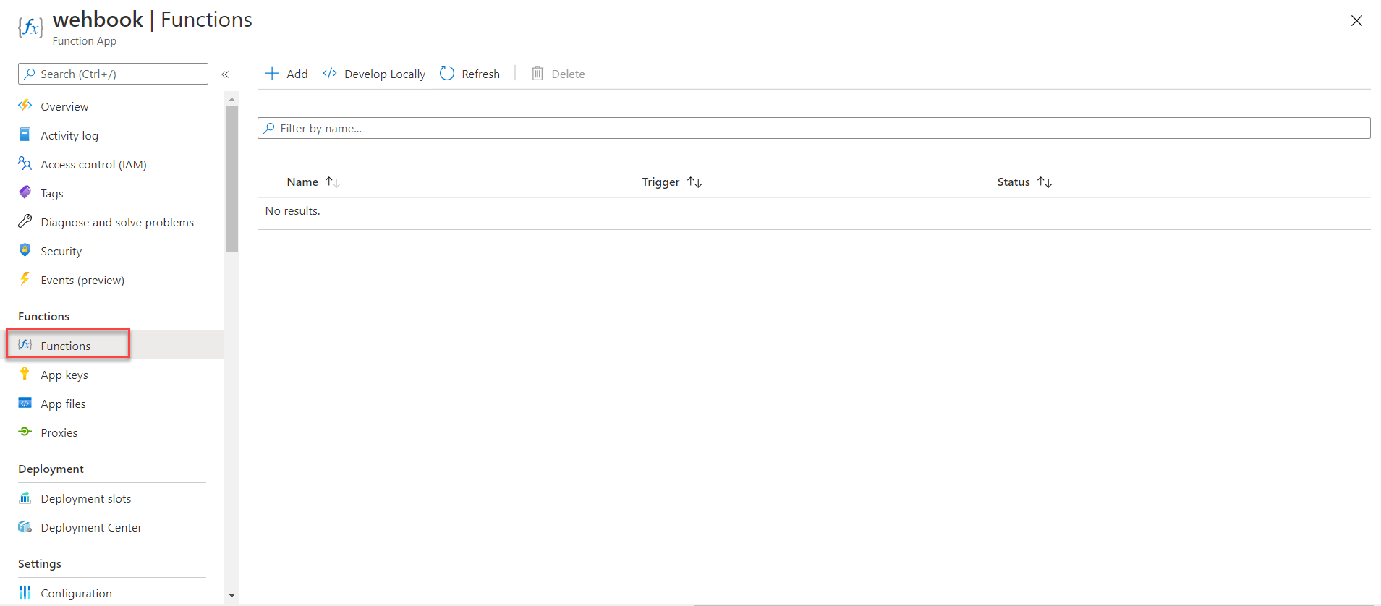Image resolution: width=1381 pixels, height=606 pixels.
Task: Sort the table by Trigger column
Action: (672, 182)
